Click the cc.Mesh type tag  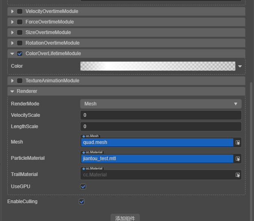pyautogui.click(x=91, y=136)
